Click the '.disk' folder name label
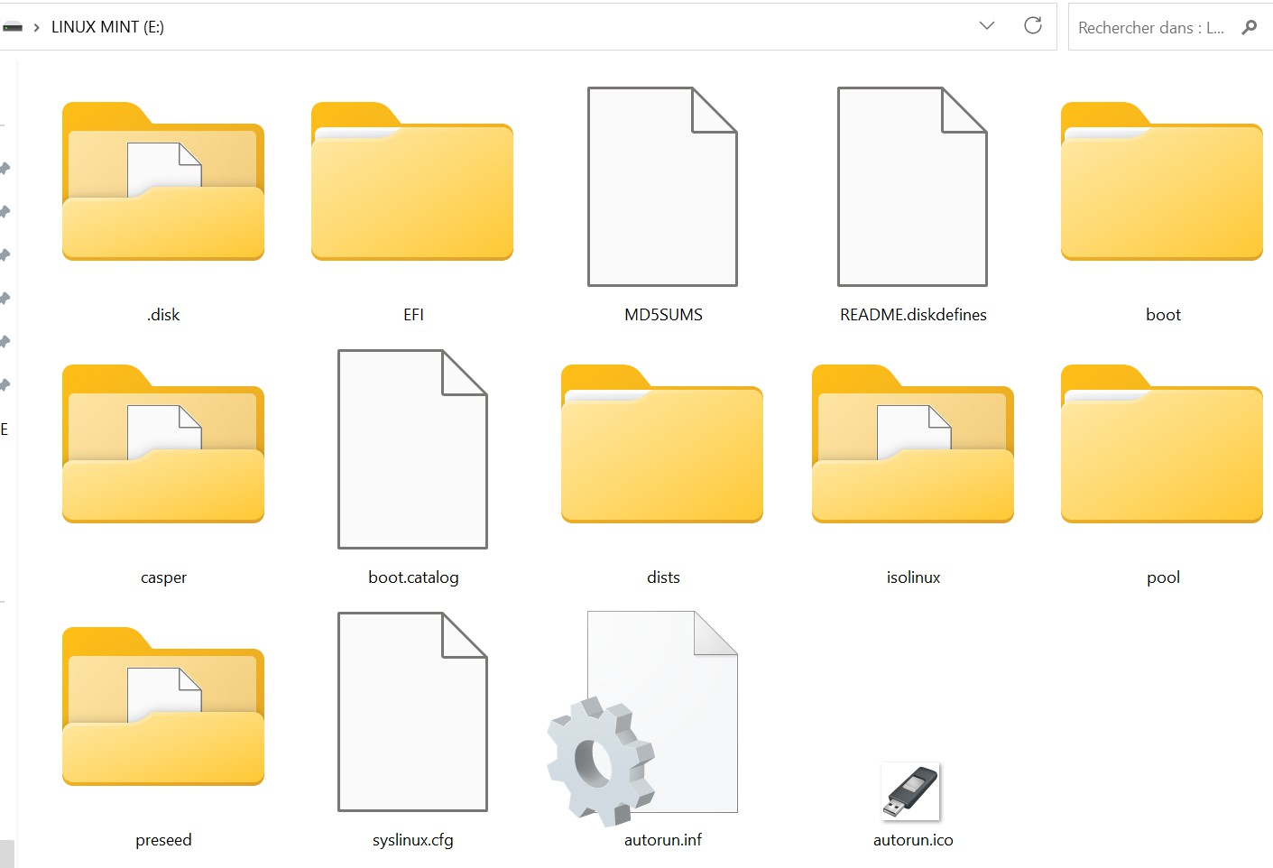The image size is (1273, 868). pos(163,315)
